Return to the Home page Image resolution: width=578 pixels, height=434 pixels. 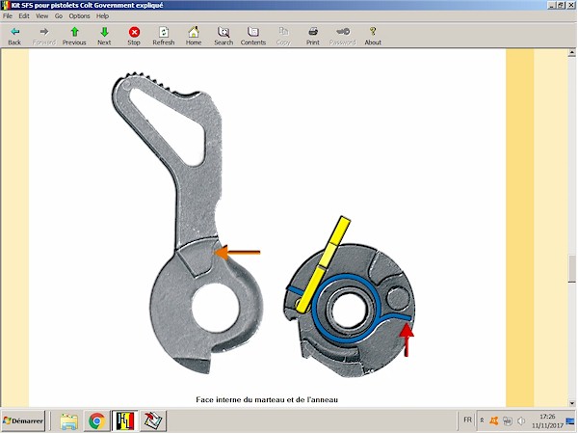pos(194,37)
